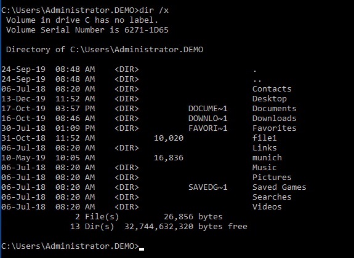Click the FAVORI~1 short name text
This screenshot has height=258, width=354.
207,128
